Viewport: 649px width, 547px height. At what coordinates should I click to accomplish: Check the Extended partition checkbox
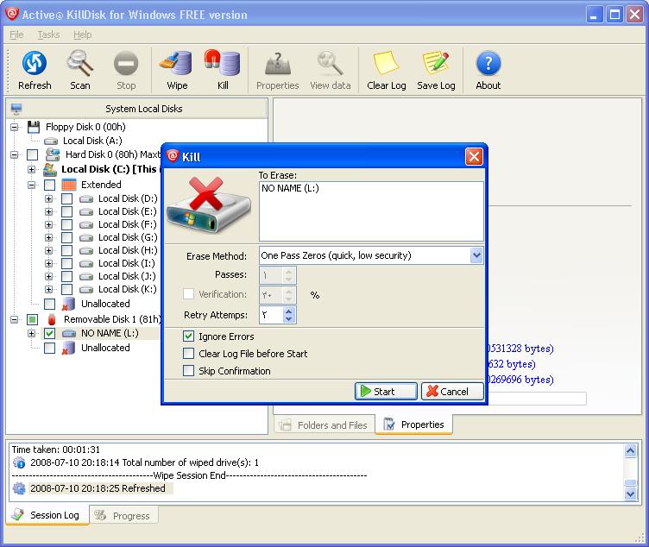pos(50,185)
